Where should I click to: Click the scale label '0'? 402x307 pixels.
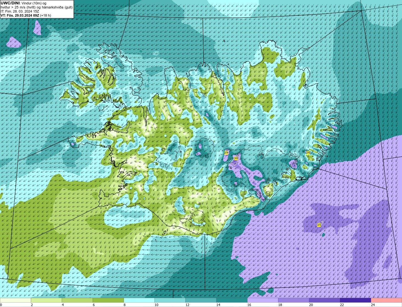1,305
